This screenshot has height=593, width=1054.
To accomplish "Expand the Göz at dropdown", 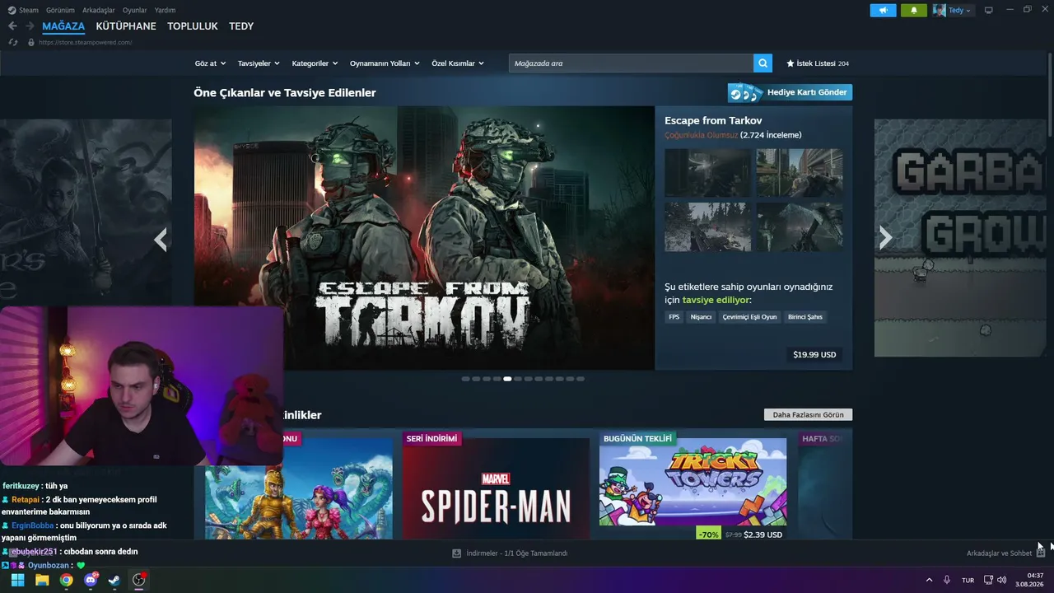I will [x=210, y=63].
